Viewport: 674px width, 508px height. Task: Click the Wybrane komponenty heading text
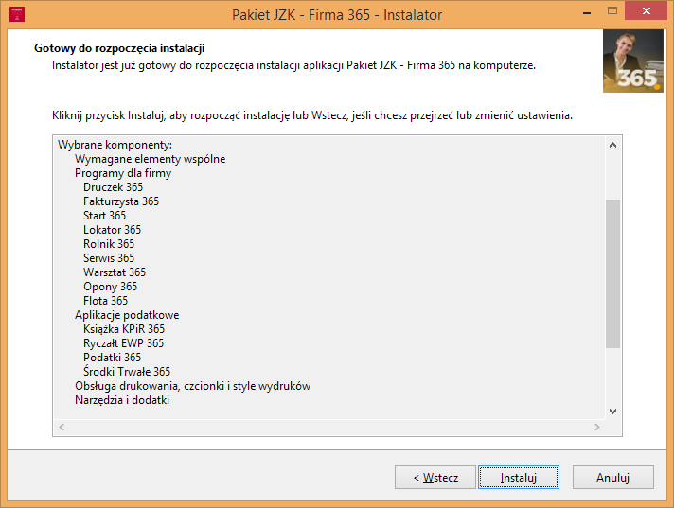[x=115, y=145]
